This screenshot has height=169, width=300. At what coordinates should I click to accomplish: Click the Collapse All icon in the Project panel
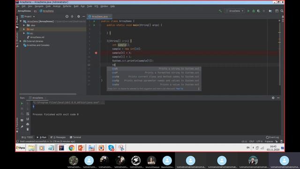click(x=72, y=16)
